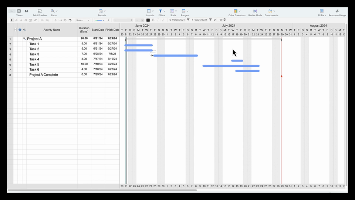This screenshot has height=200, width=355.
Task: Click the Finish Date column header
Action: click(x=112, y=30)
